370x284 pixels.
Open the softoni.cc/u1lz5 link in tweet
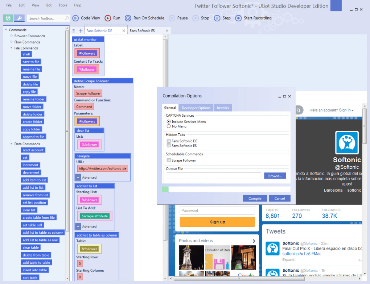(296, 254)
